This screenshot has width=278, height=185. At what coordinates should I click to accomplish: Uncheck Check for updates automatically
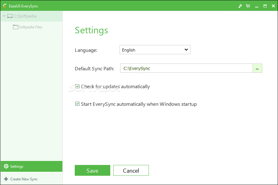point(77,86)
